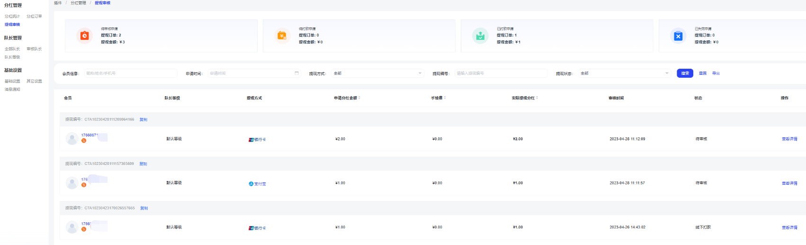
Task: Click the 支付宝 icon in second row
Action: 251,184
